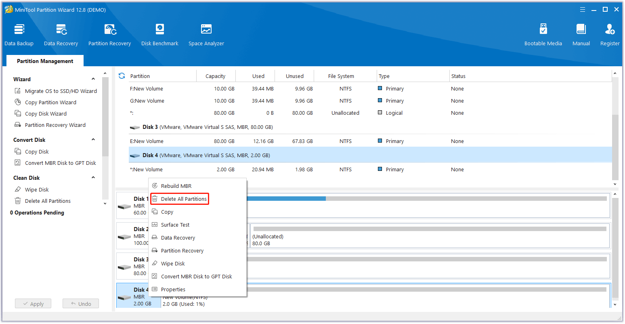Open the Manual
Image resolution: width=625 pixels, height=324 pixels.
(581, 35)
